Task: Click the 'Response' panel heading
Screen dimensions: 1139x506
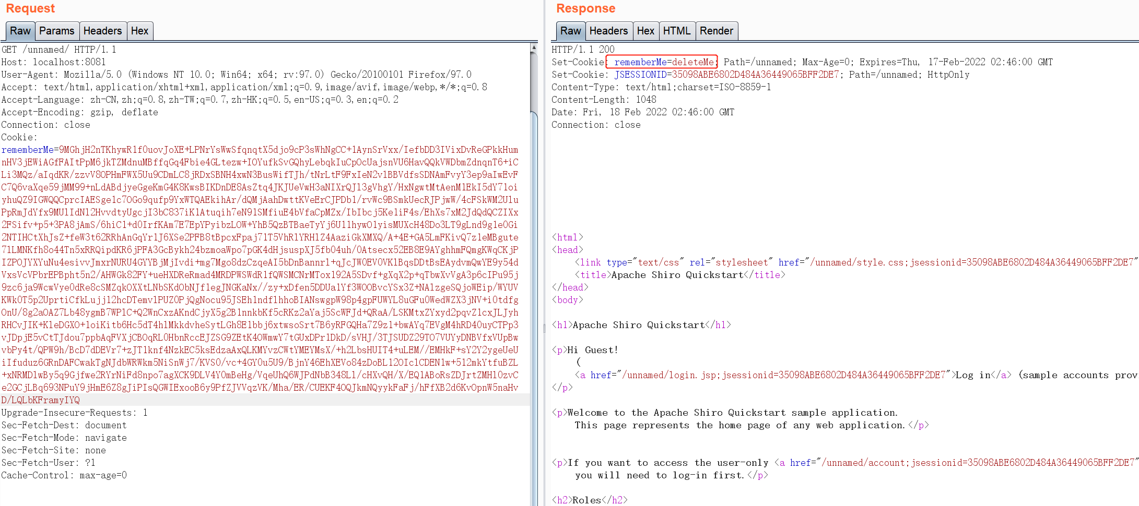Action: (585, 8)
